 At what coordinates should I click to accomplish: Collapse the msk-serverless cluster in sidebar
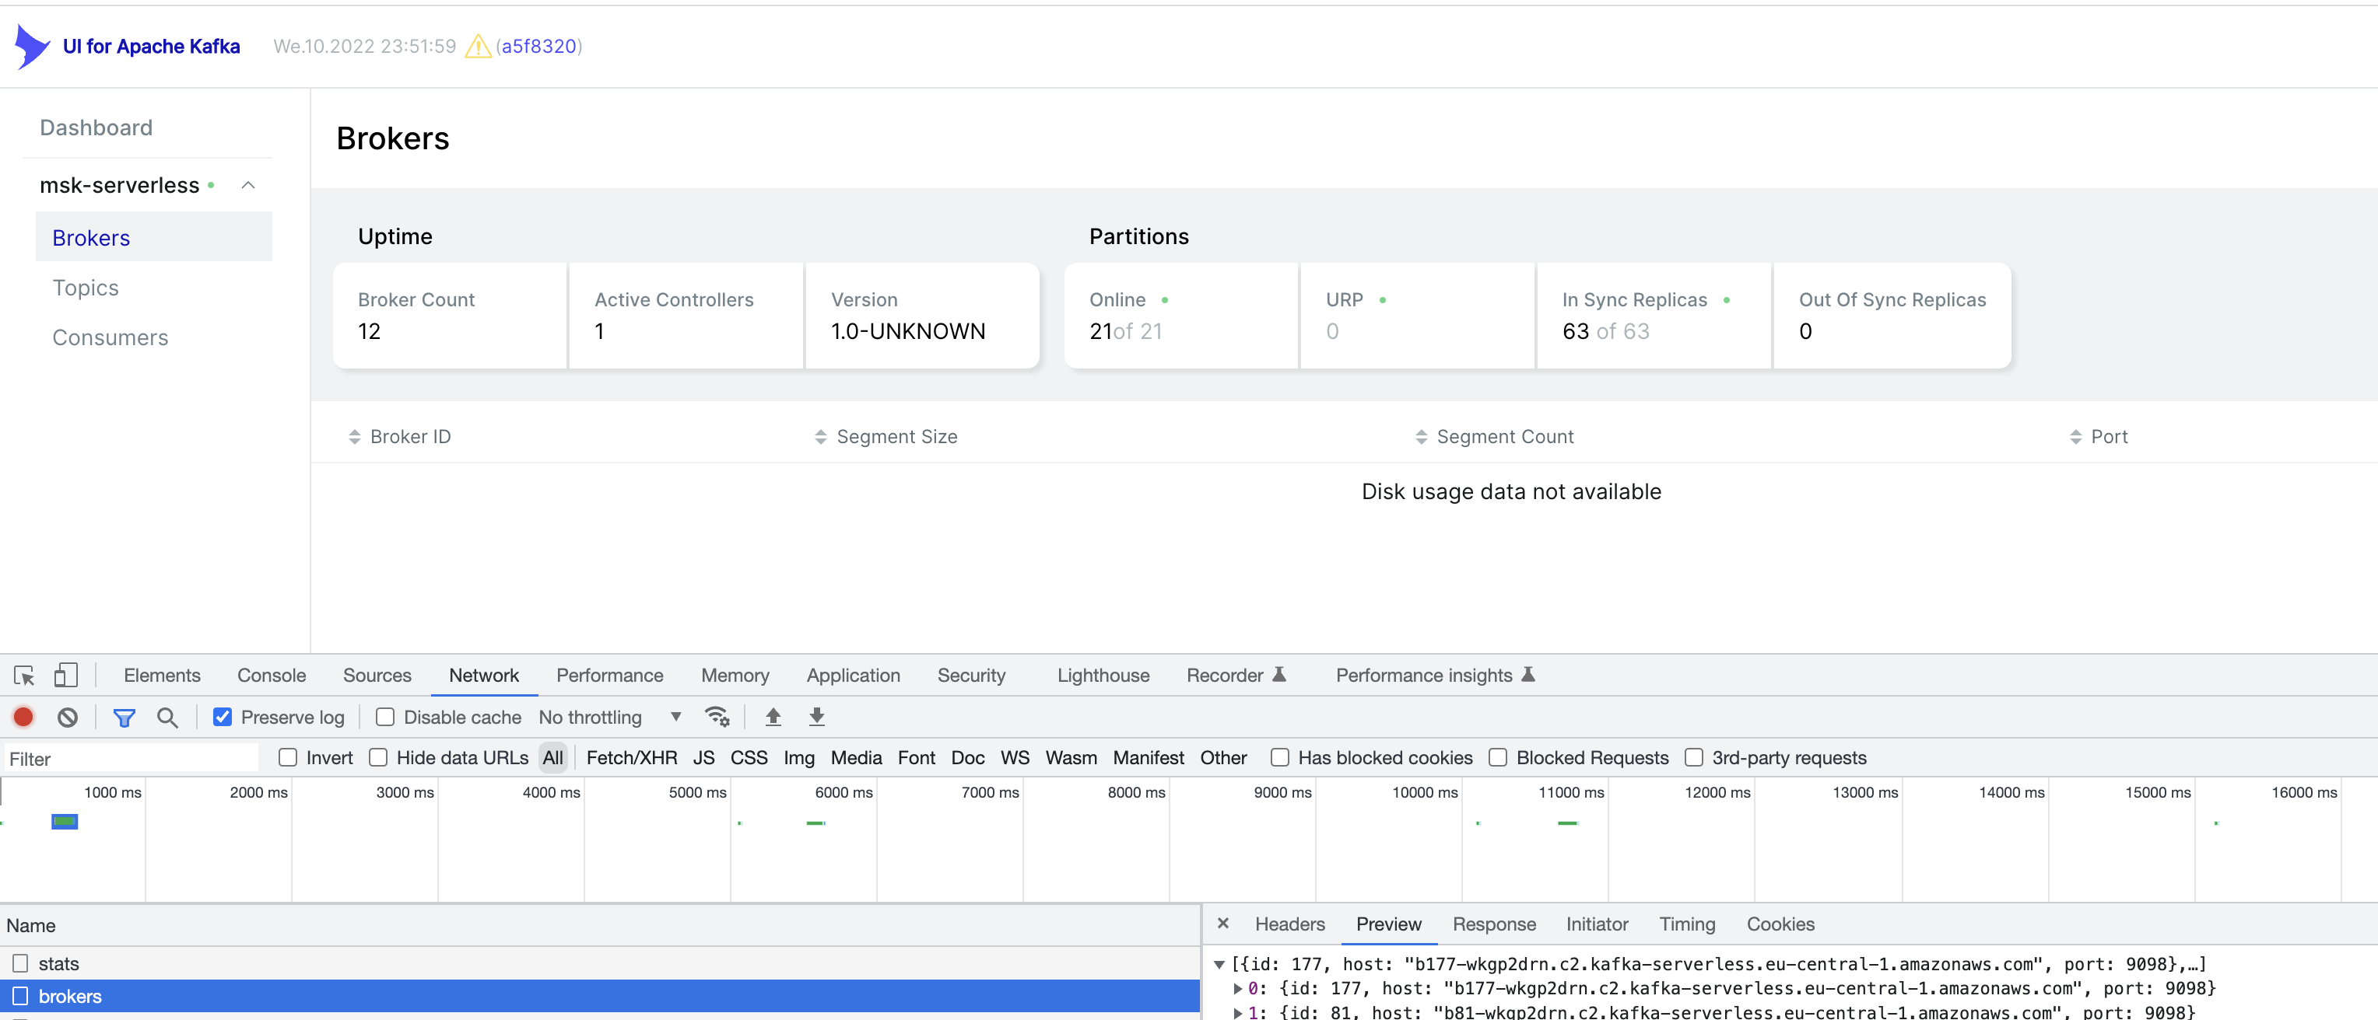point(247,184)
